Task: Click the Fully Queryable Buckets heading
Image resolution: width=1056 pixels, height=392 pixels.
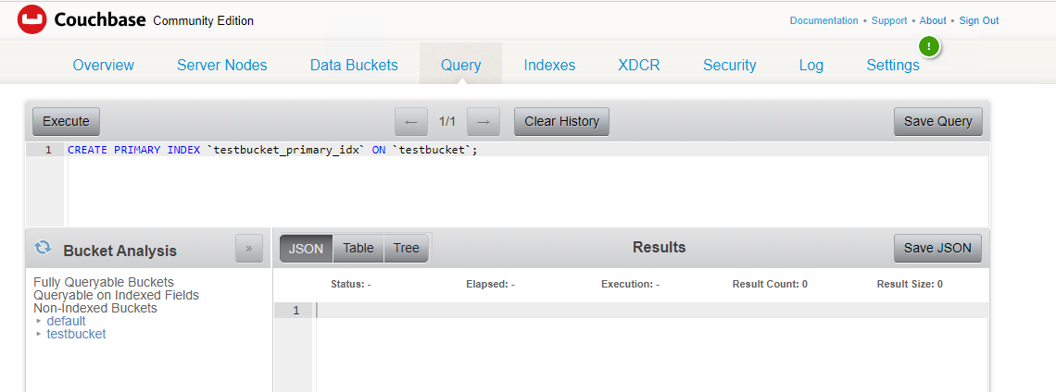Action: 104,282
